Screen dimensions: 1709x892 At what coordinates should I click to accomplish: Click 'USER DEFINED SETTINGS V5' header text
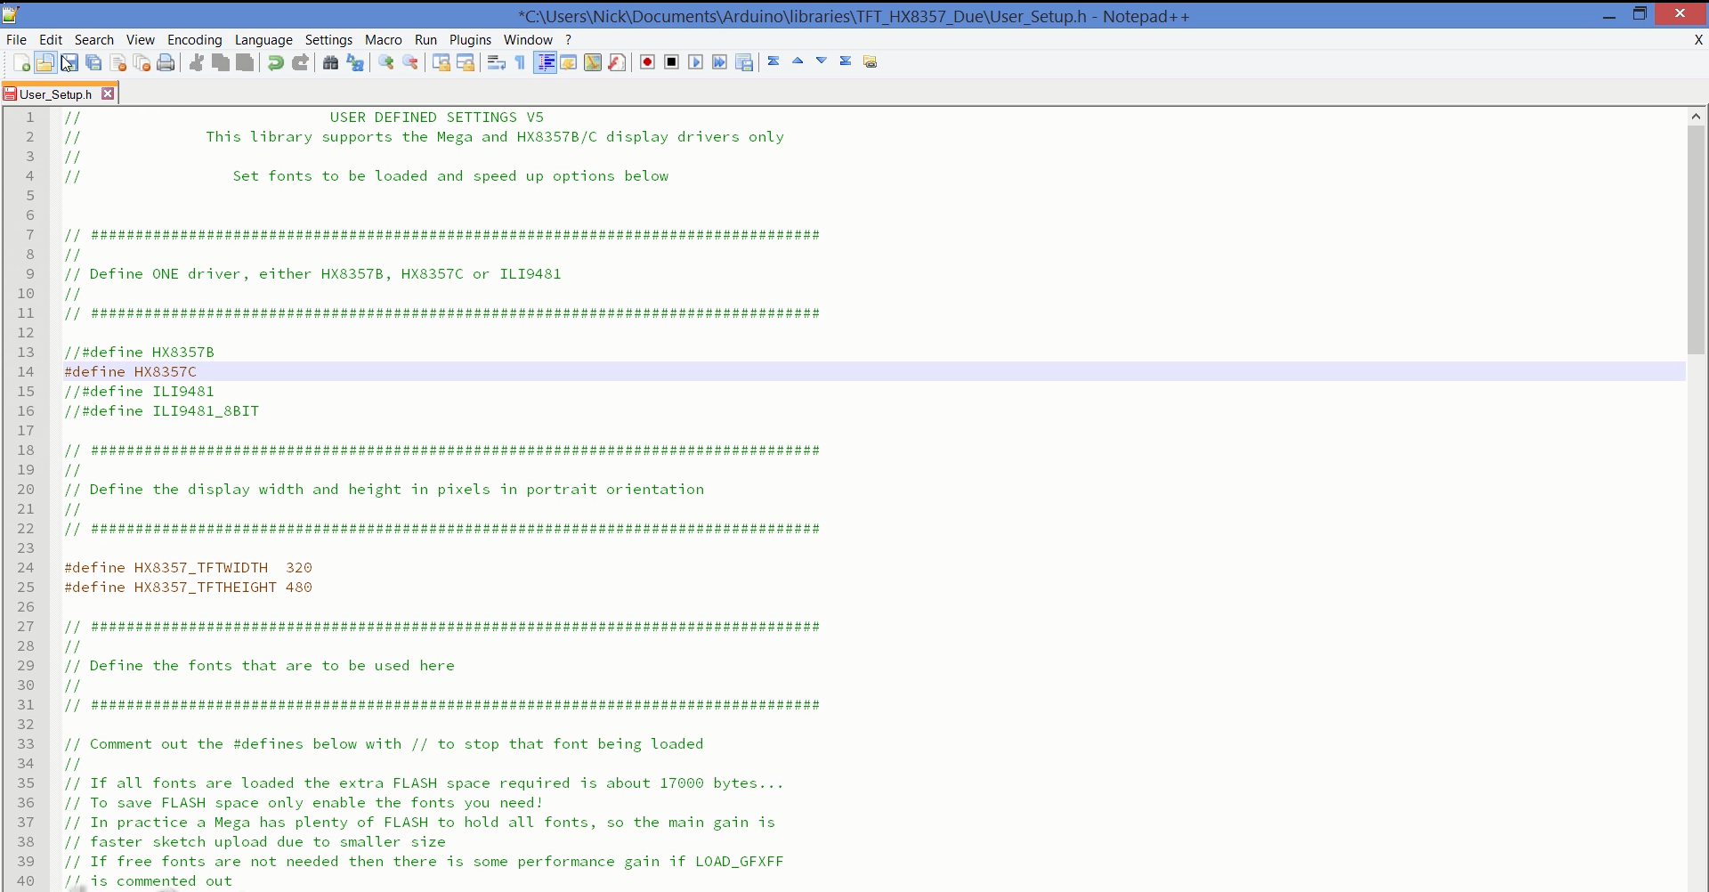(436, 118)
